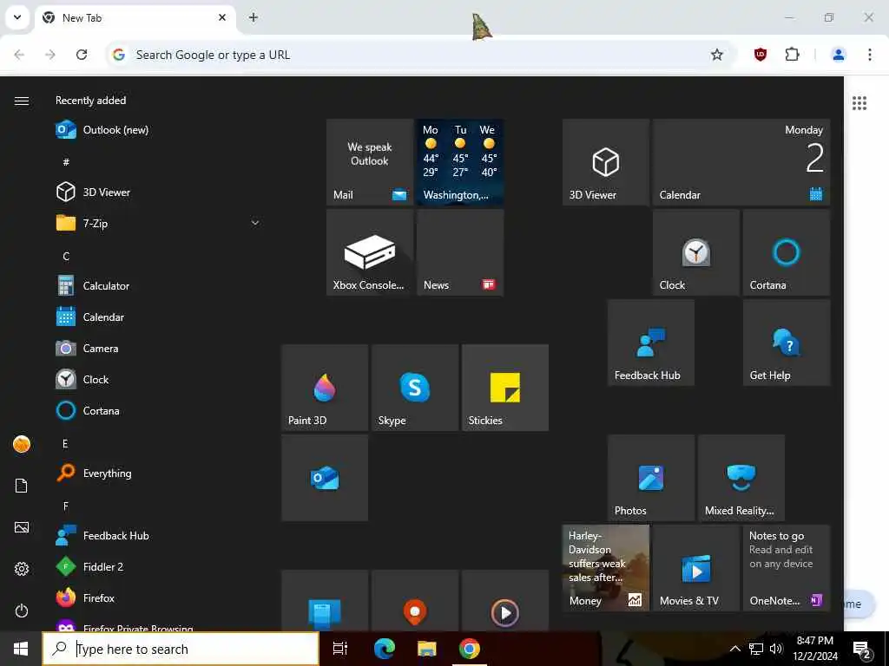This screenshot has width=889, height=666.
Task: Jump to the letter E section header
Action: (x=65, y=443)
